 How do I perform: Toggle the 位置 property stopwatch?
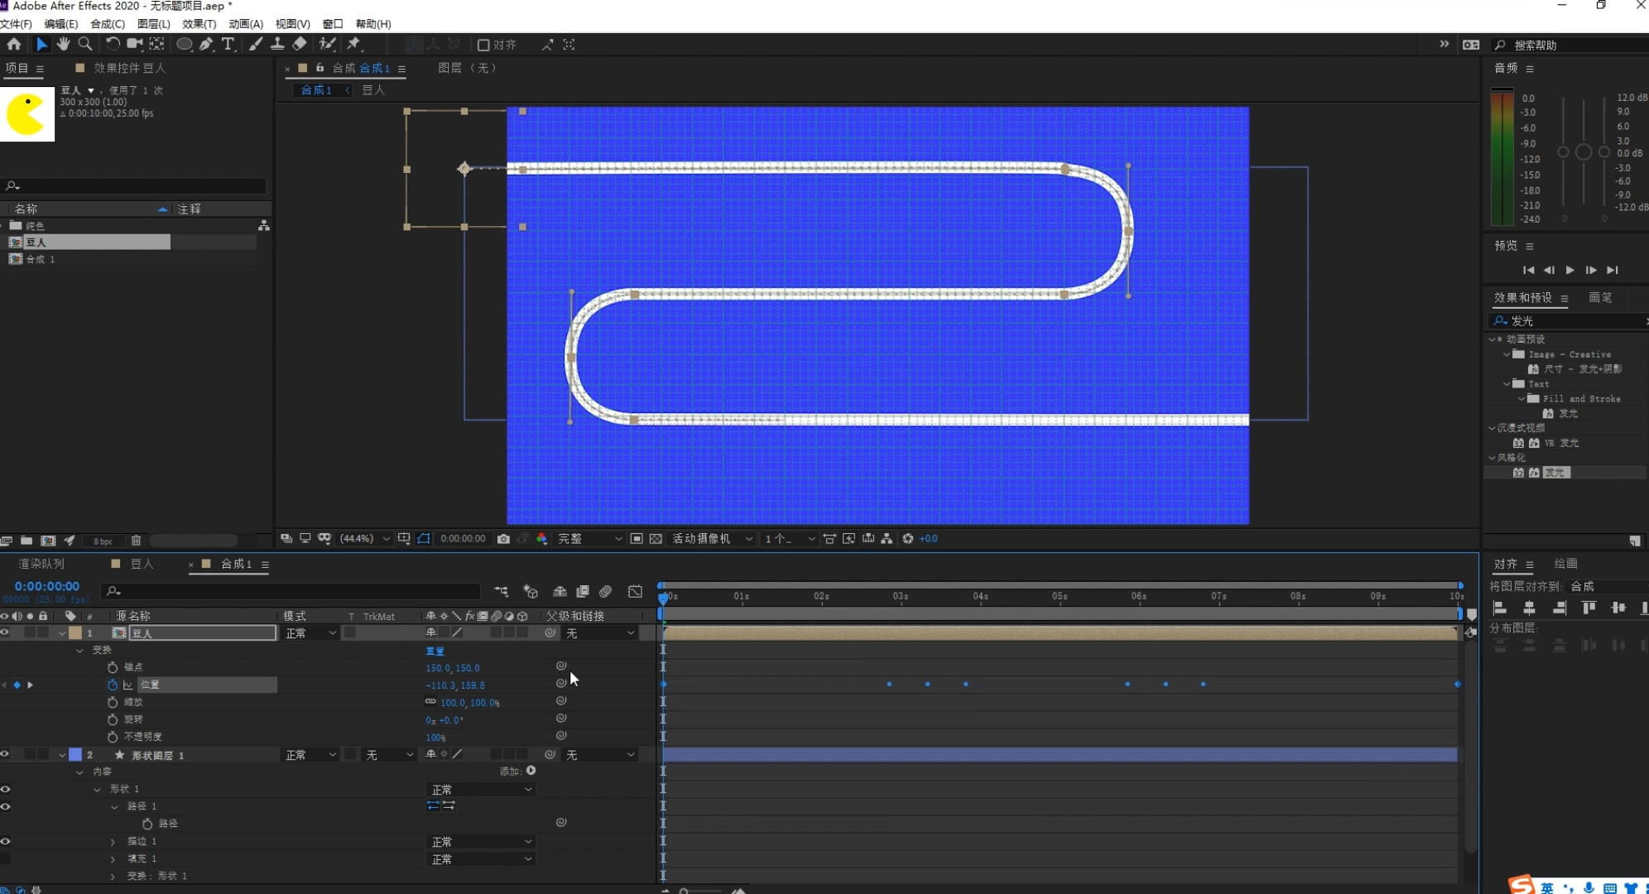[x=113, y=685]
